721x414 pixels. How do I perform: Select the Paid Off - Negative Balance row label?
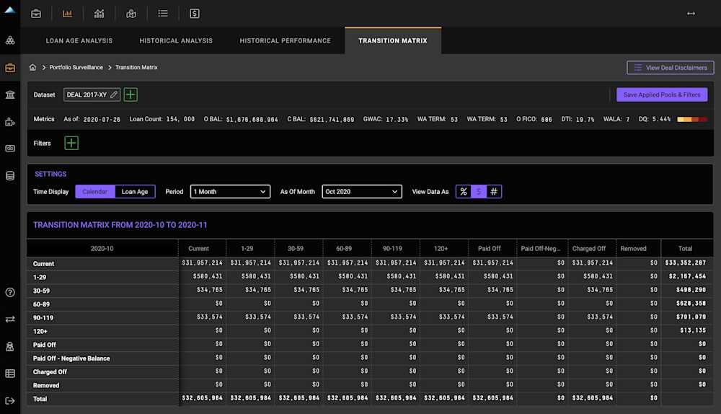point(71,358)
